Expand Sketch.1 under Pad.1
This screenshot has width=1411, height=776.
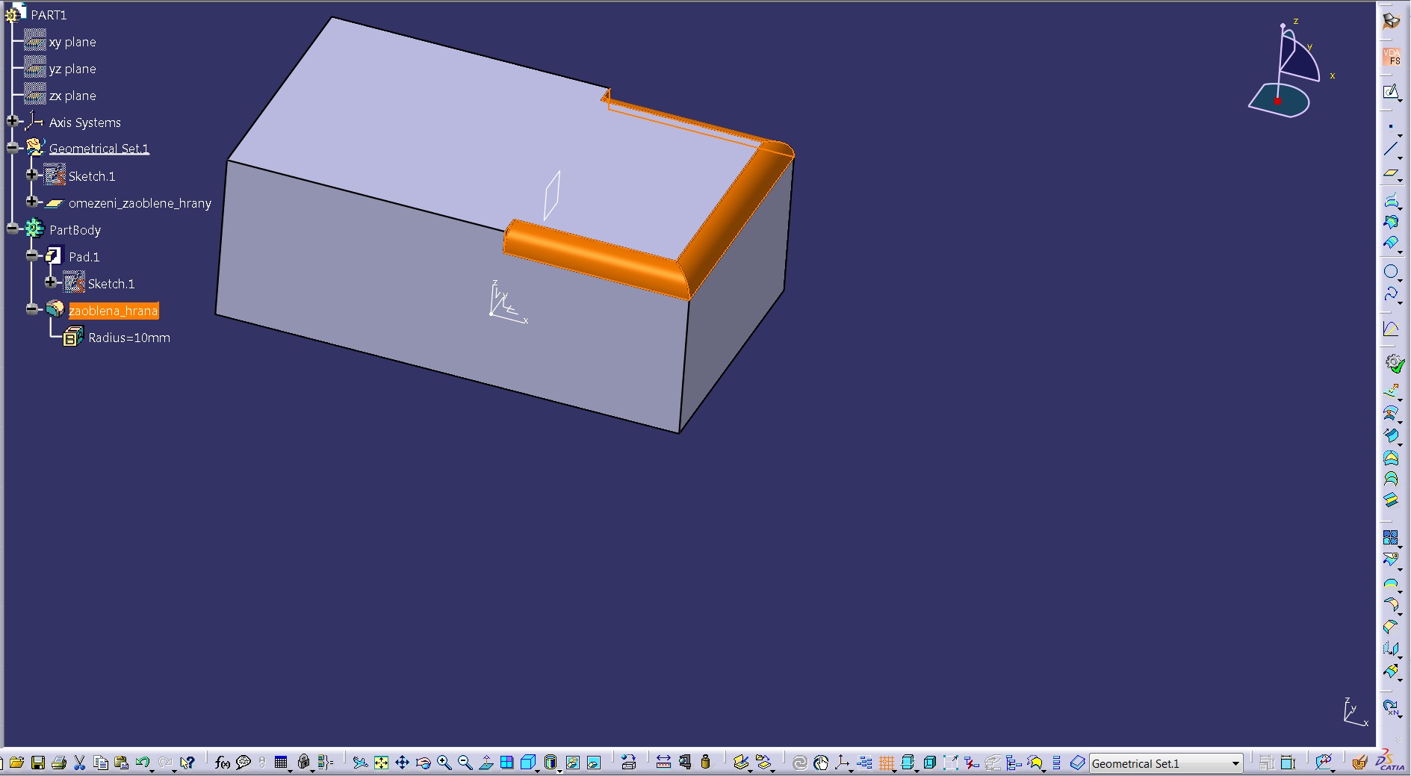pyautogui.click(x=50, y=282)
